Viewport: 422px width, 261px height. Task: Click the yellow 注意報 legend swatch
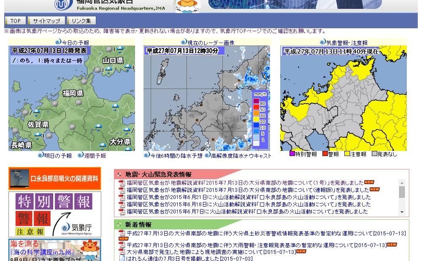tap(347, 154)
